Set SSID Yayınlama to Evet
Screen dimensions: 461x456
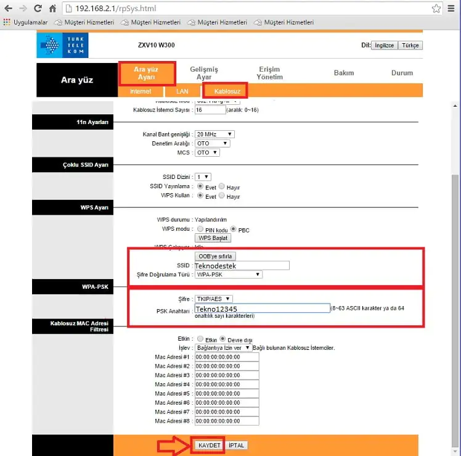[200, 186]
